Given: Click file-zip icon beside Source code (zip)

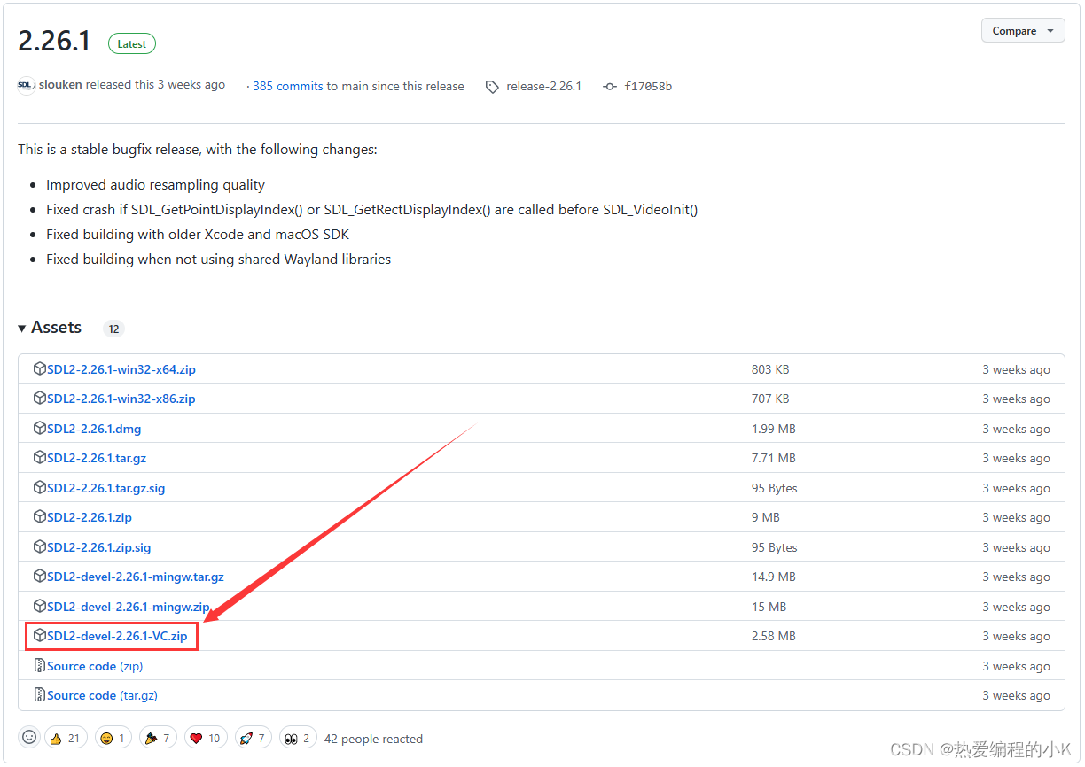Looking at the screenshot, I should point(40,665).
